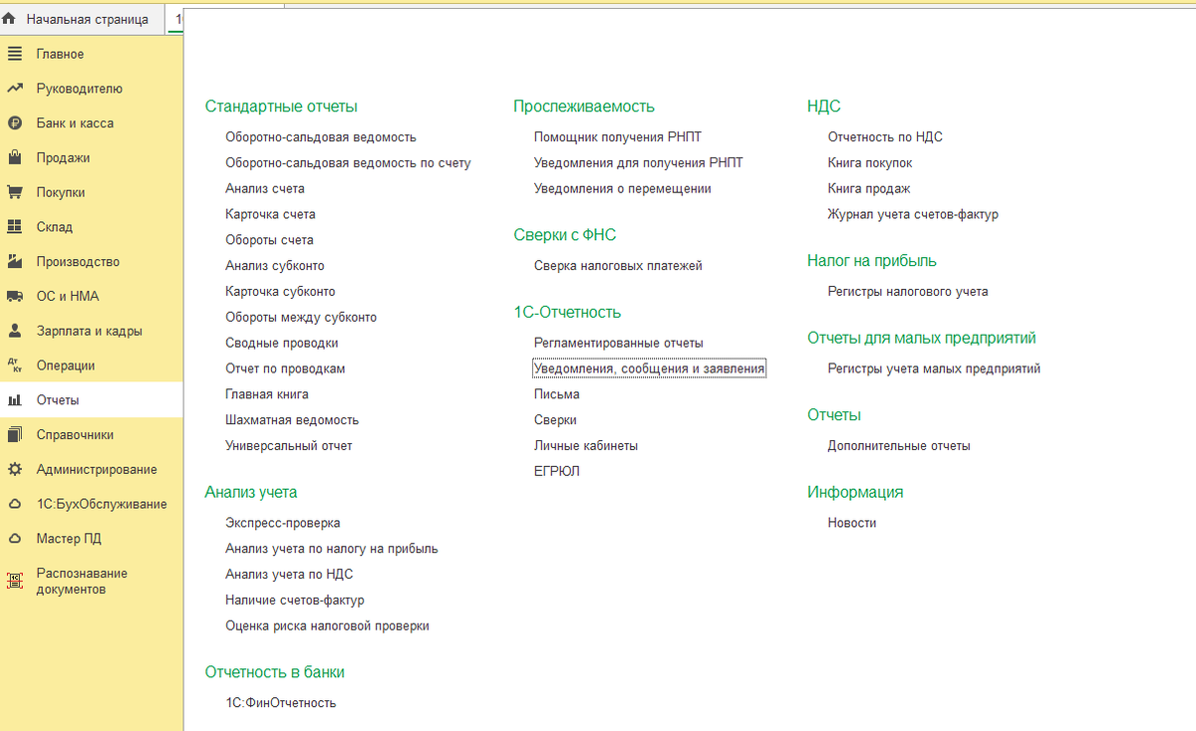The width and height of the screenshot is (1196, 731).
Task: Click the Операции Дт/Кт icon
Action: (x=15, y=365)
